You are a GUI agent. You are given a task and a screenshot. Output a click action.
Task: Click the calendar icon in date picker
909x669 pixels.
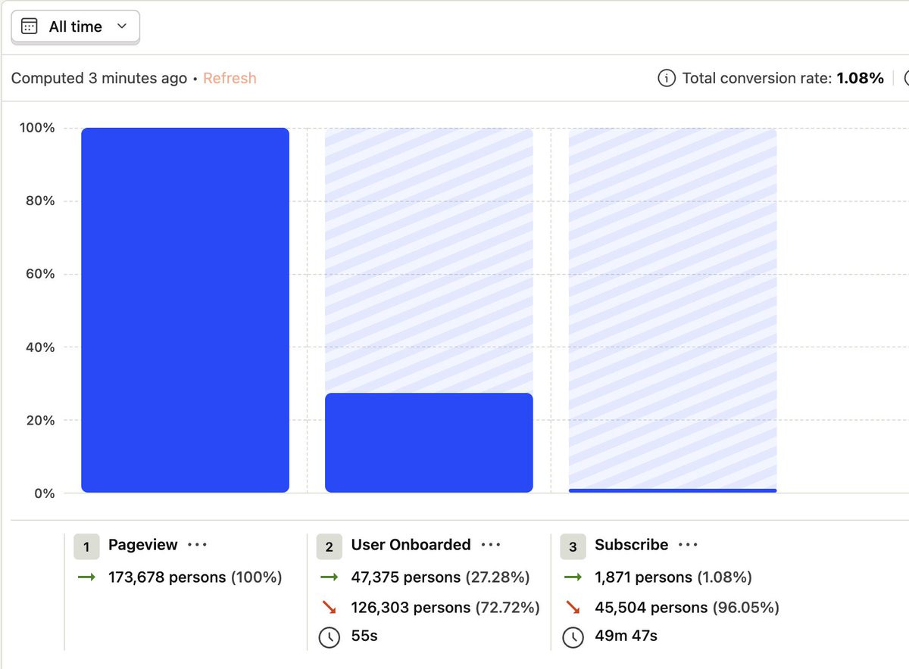point(30,27)
